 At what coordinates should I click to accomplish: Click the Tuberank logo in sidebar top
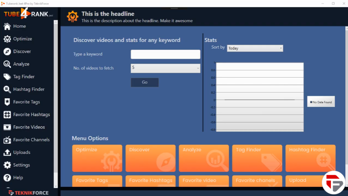[29, 14]
